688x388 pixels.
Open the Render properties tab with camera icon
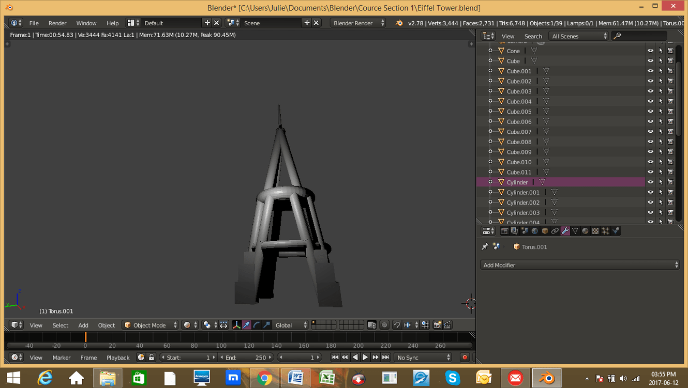click(x=504, y=230)
